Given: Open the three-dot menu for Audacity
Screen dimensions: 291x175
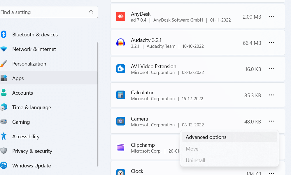Looking at the screenshot, I should [271, 43].
